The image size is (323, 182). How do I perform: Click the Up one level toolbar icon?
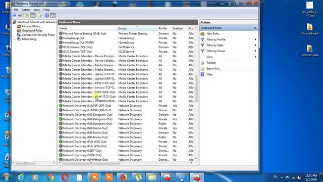click(x=27, y=16)
